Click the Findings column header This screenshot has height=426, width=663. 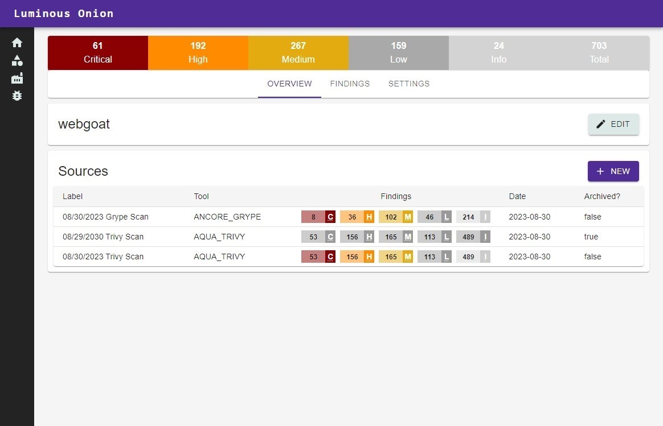(396, 196)
